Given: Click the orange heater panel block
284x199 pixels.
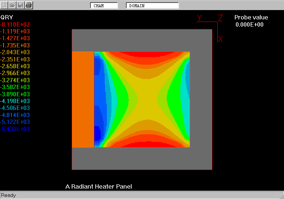Looking at the screenshot, I should pos(83,99).
